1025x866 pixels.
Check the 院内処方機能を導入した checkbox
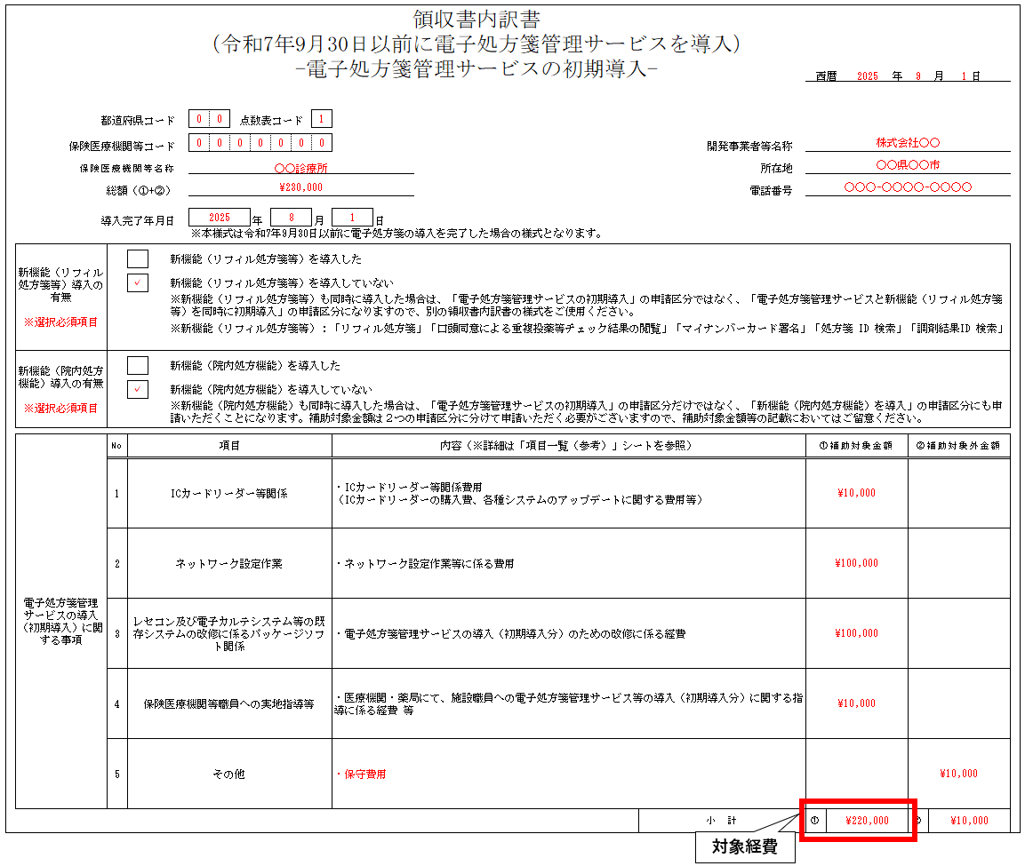pyautogui.click(x=138, y=365)
